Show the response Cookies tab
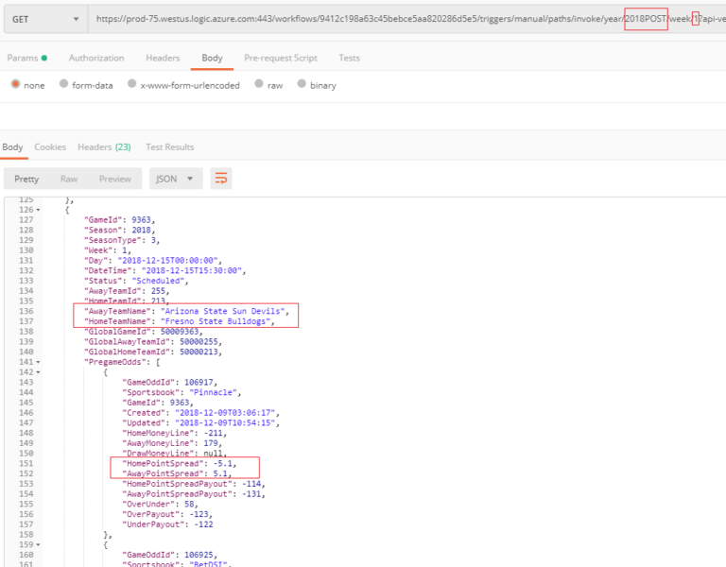 coord(50,146)
